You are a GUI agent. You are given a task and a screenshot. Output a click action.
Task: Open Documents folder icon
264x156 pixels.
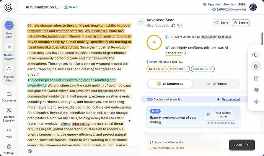tap(9, 94)
